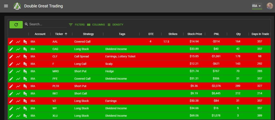The height and width of the screenshot is (120, 275).
Task: Click the PFE stock price $51.31
Action: [194, 79]
